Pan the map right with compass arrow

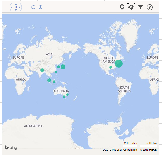[20, 7]
